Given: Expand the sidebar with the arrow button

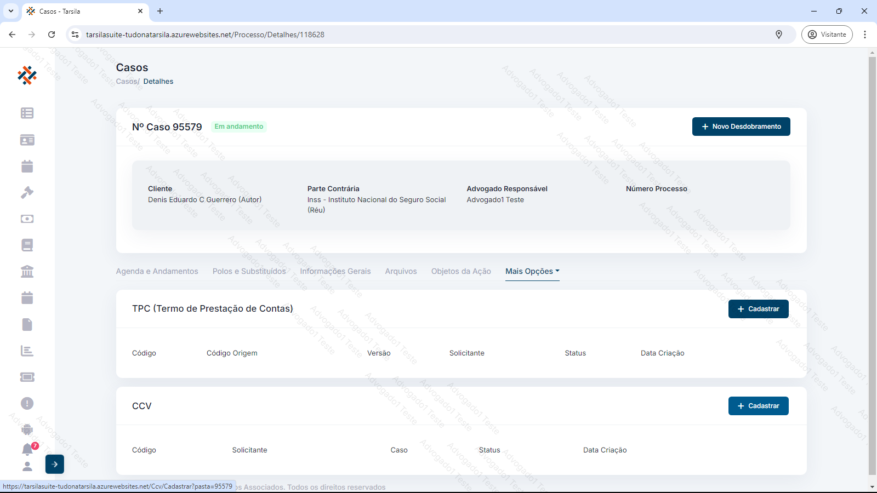Looking at the screenshot, I should [55, 464].
